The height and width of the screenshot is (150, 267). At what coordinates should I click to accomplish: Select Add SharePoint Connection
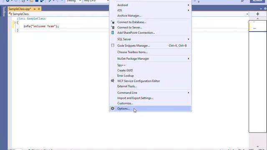(150, 32)
